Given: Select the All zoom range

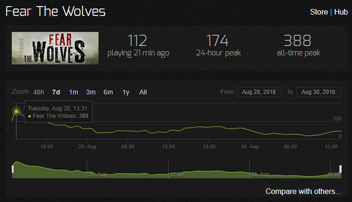Looking at the screenshot, I should coord(143,92).
